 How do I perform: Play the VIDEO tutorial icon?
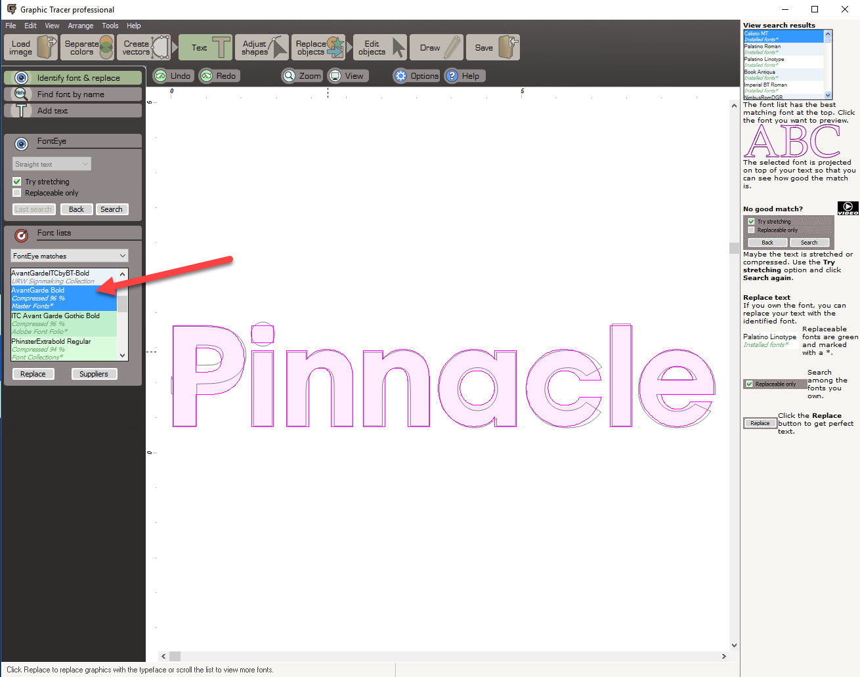coord(848,208)
